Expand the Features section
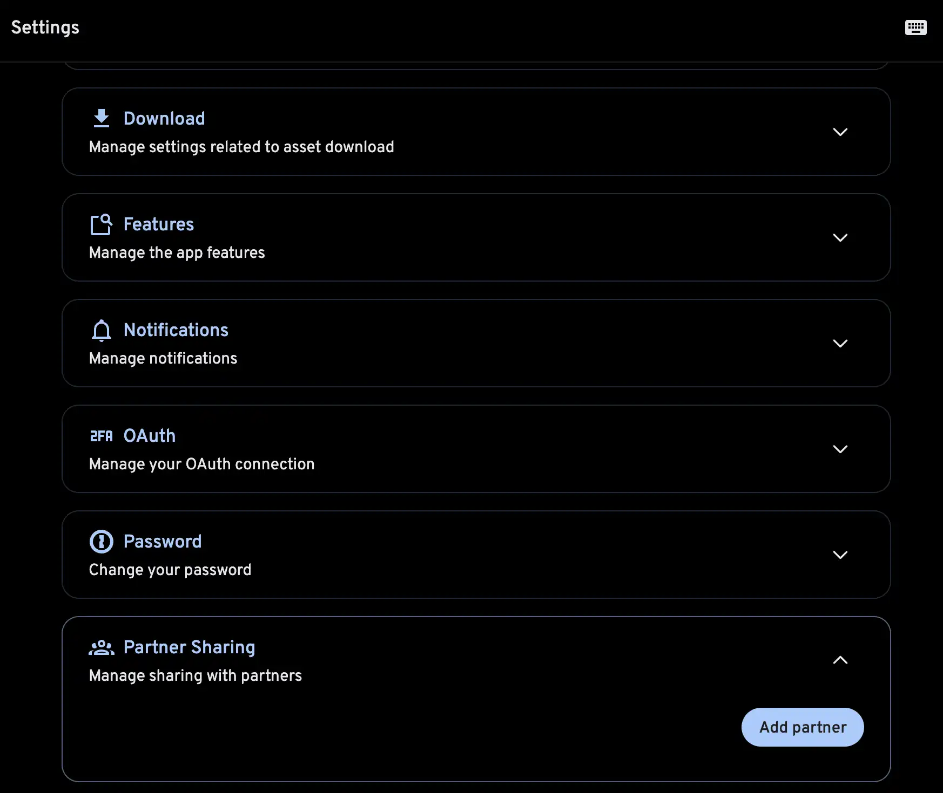The height and width of the screenshot is (793, 943). [x=840, y=237]
